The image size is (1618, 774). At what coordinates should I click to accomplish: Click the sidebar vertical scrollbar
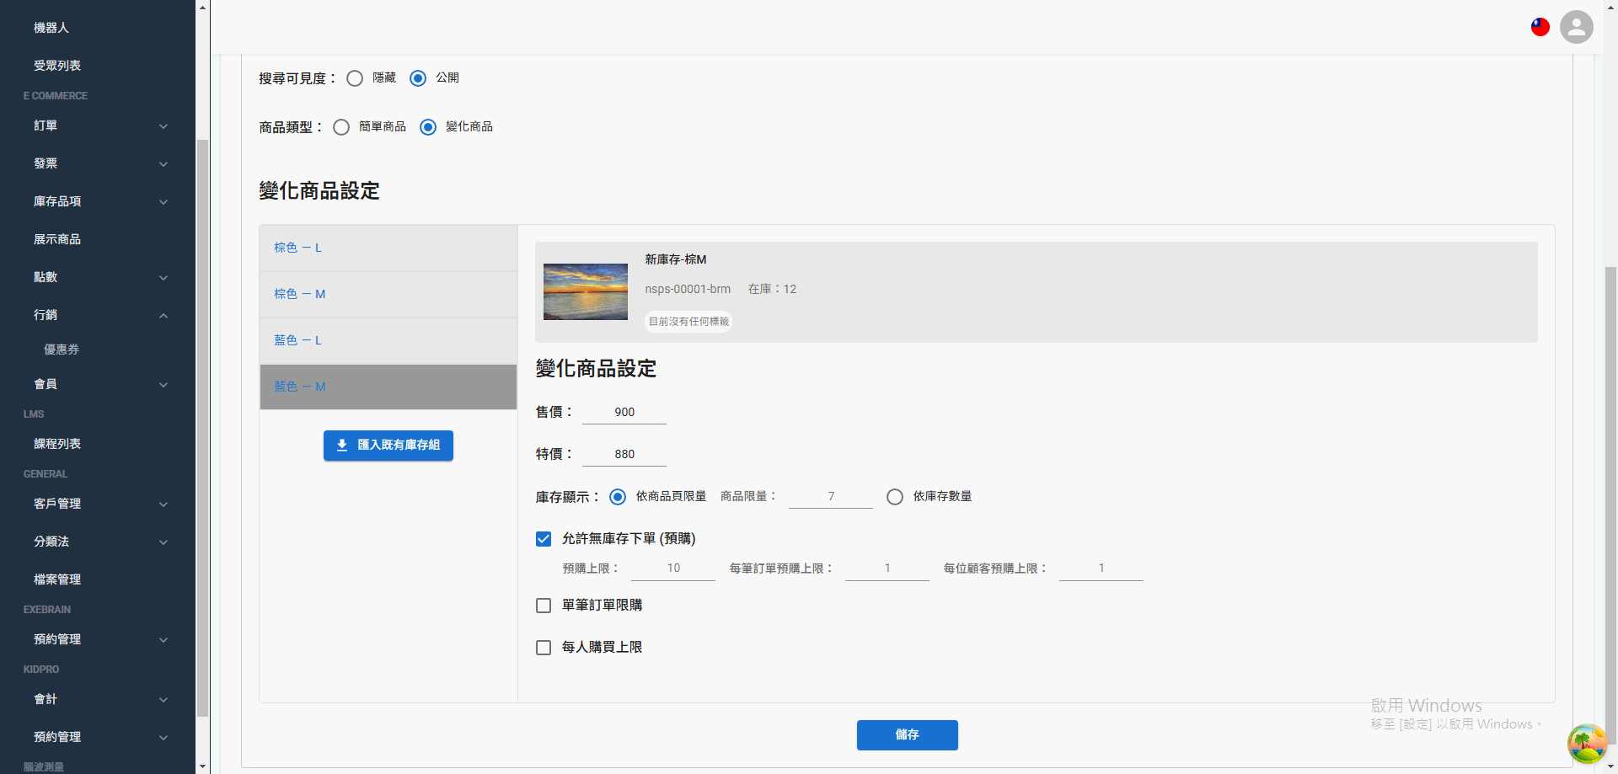point(202,428)
